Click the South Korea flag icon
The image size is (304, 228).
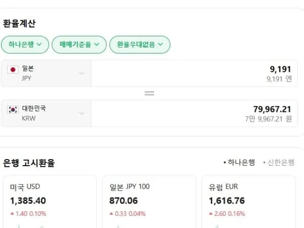point(13,109)
